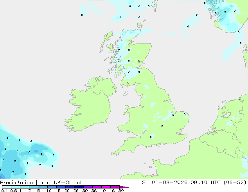
Task: Click the 10–15 mm legend color box
Action: tap(52, 187)
